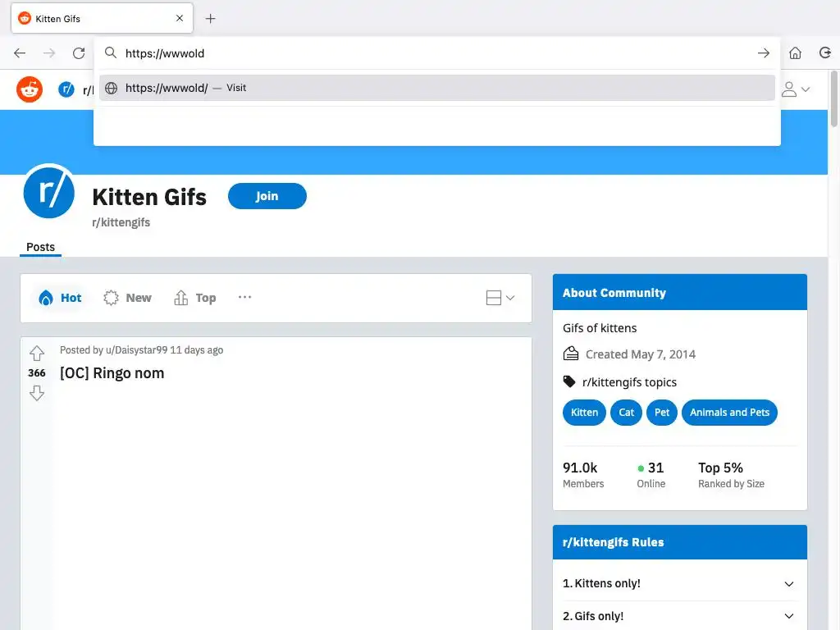
Task: Switch to the Posts tab
Action: pos(41,247)
